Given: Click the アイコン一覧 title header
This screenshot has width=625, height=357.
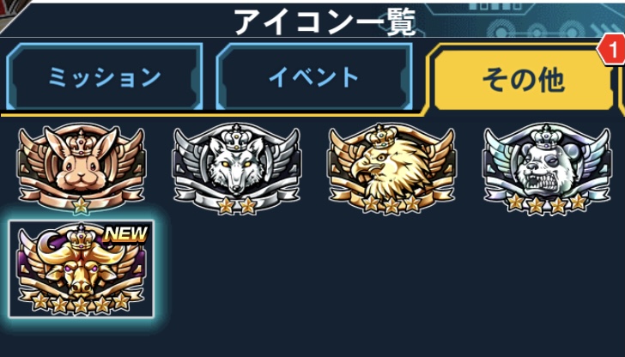Looking at the screenshot, I should point(325,21).
